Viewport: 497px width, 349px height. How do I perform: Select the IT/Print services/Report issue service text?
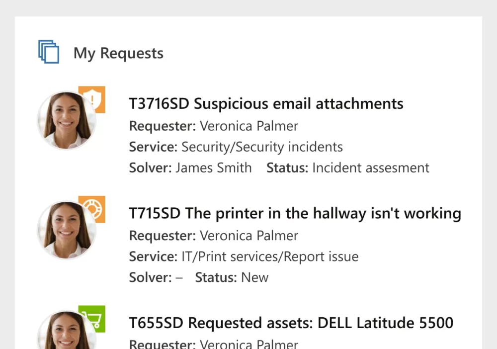(270, 257)
